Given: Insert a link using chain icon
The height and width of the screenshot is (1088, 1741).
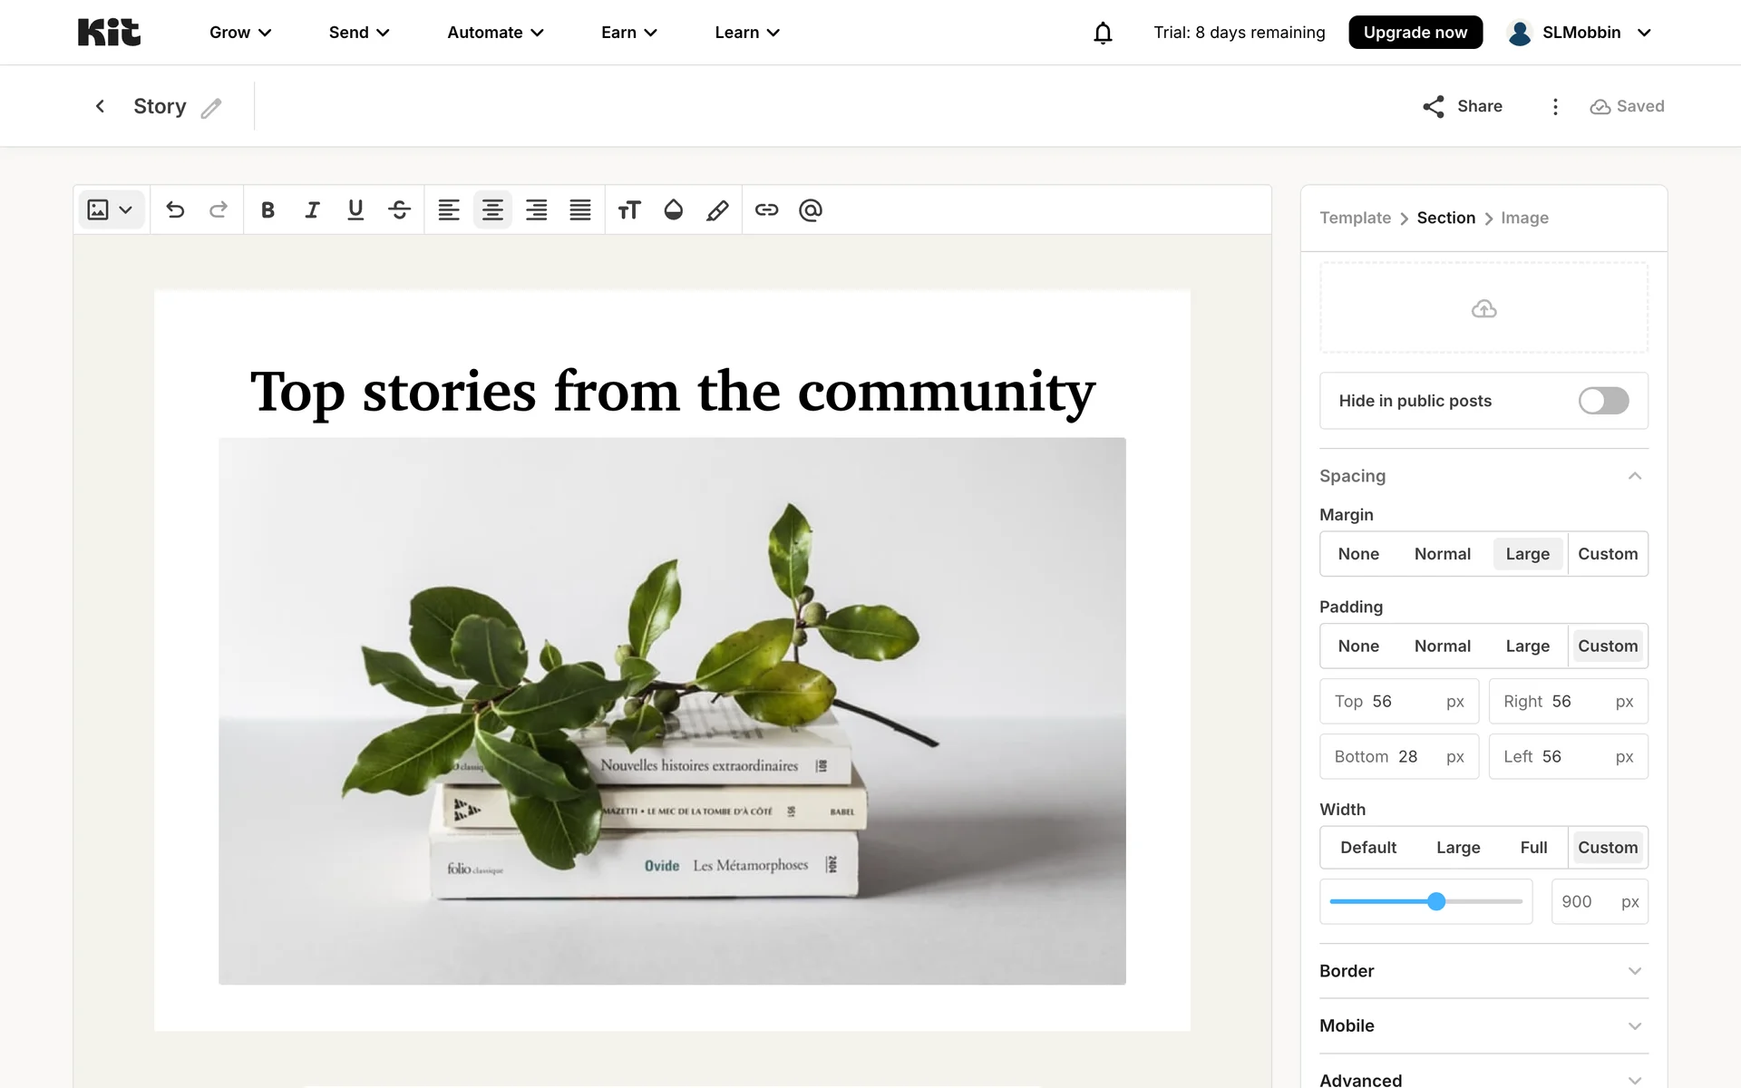Looking at the screenshot, I should tap(766, 210).
